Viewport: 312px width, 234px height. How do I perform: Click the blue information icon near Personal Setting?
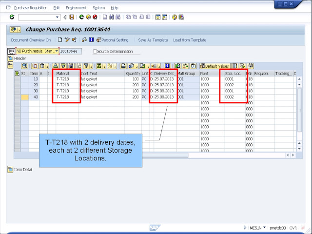[91, 40]
